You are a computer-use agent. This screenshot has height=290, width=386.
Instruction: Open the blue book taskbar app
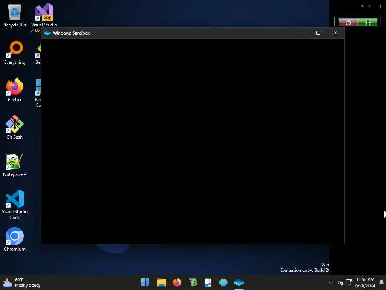click(208, 282)
